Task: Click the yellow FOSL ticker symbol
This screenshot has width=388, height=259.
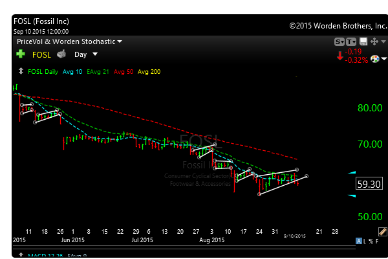Action: point(41,55)
